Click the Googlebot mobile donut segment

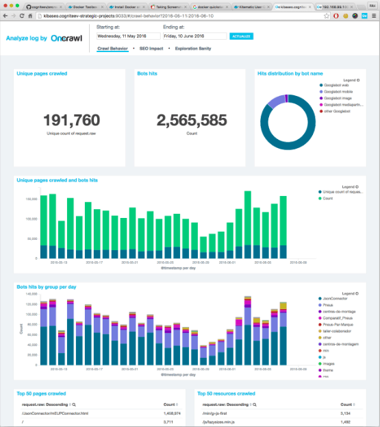275,101
